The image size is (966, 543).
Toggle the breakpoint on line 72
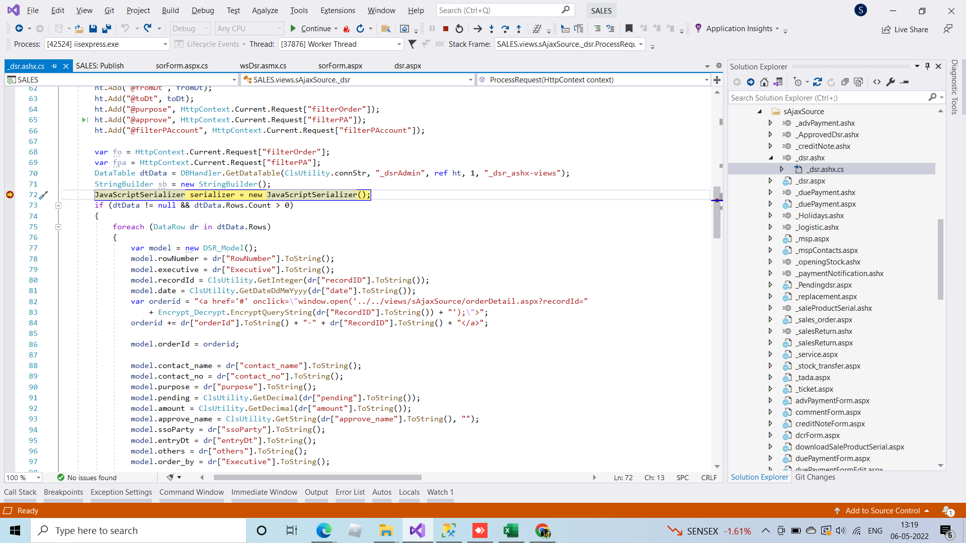click(10, 195)
